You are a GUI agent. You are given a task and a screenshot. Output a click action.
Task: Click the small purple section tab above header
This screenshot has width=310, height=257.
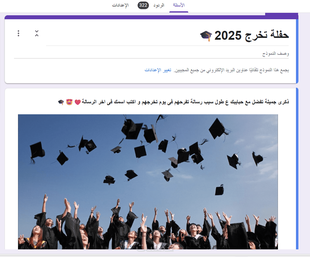click(x=282, y=14)
